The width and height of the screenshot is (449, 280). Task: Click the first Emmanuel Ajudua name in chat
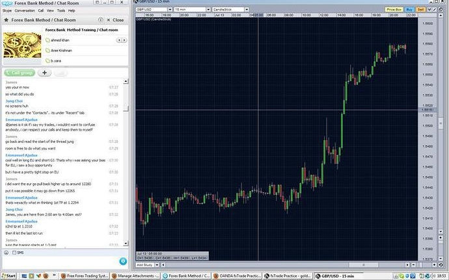(x=21, y=120)
